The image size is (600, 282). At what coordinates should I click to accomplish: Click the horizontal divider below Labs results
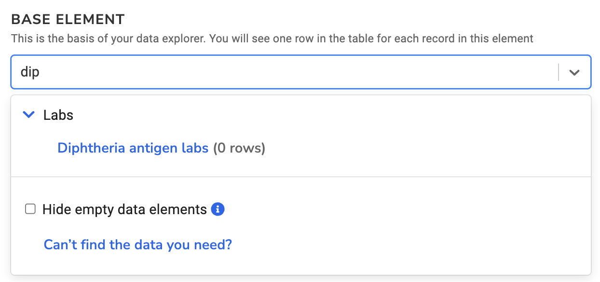pyautogui.click(x=300, y=177)
